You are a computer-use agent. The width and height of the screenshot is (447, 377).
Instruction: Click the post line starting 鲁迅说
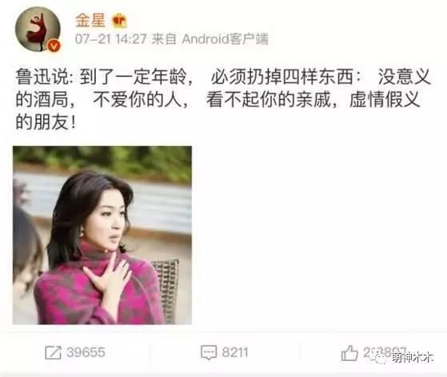tap(223, 77)
